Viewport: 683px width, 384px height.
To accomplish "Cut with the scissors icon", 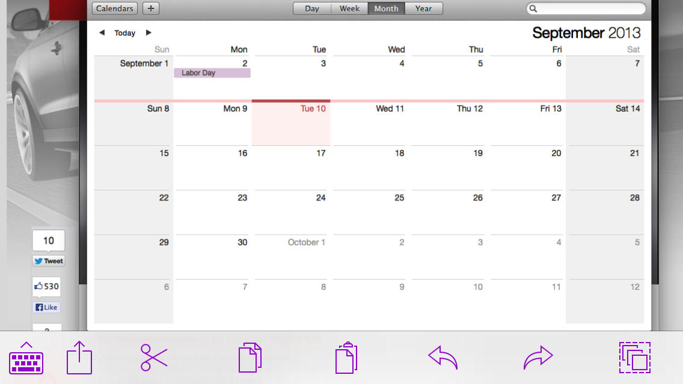I will (x=154, y=358).
